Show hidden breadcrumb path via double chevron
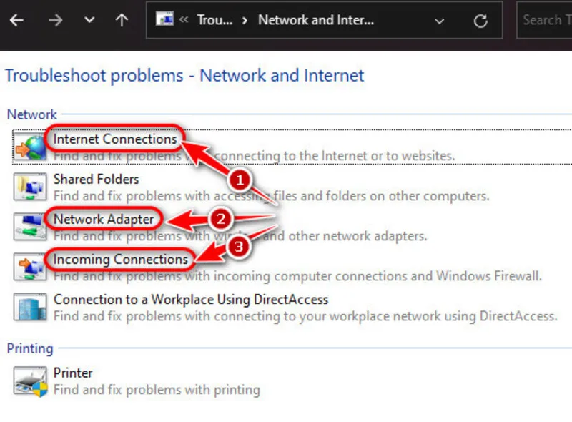 coord(184,19)
